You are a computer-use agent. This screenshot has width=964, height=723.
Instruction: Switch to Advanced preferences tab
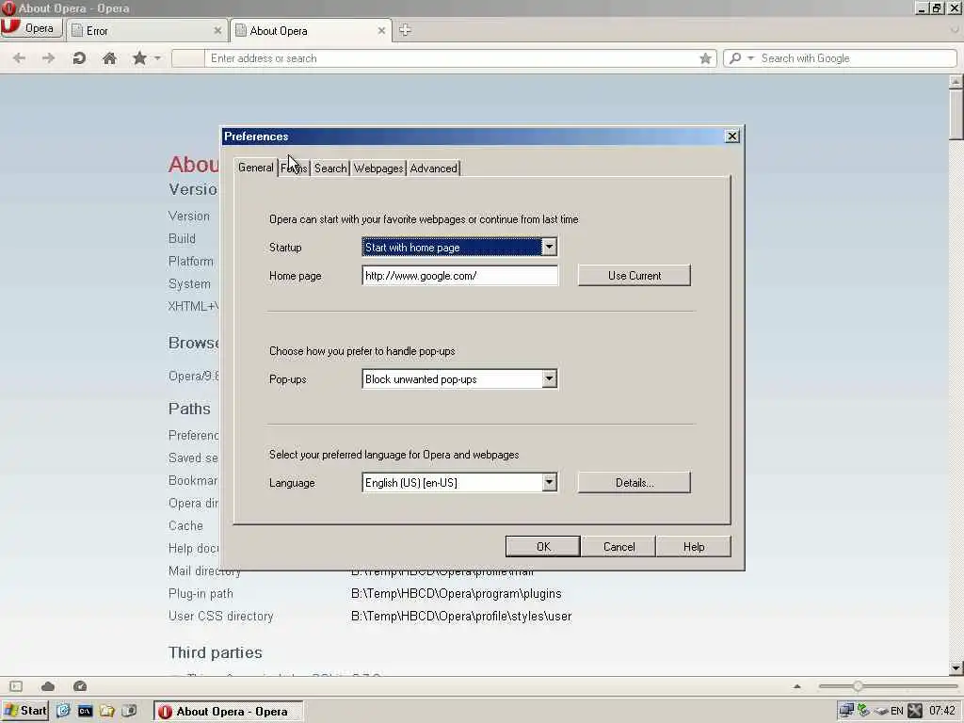tap(433, 169)
